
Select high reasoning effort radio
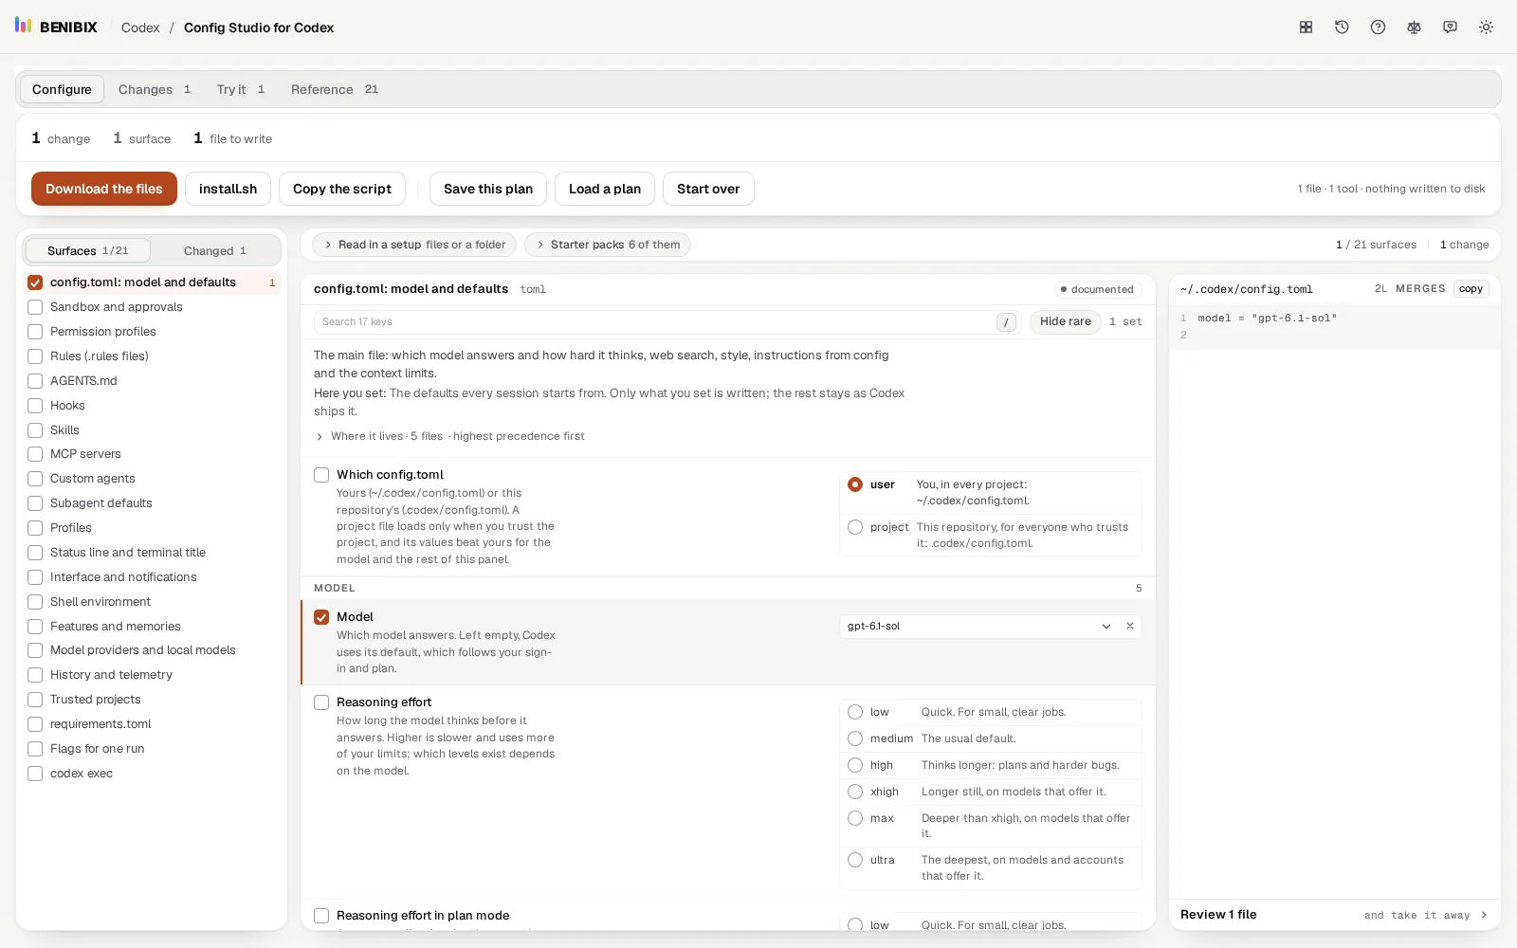pos(855,765)
